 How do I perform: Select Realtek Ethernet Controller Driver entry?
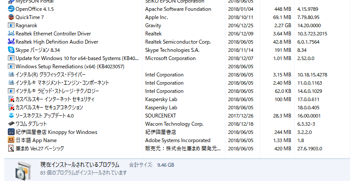click(53, 34)
